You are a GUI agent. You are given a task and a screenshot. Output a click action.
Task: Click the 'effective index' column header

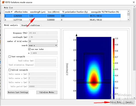(21, 12)
